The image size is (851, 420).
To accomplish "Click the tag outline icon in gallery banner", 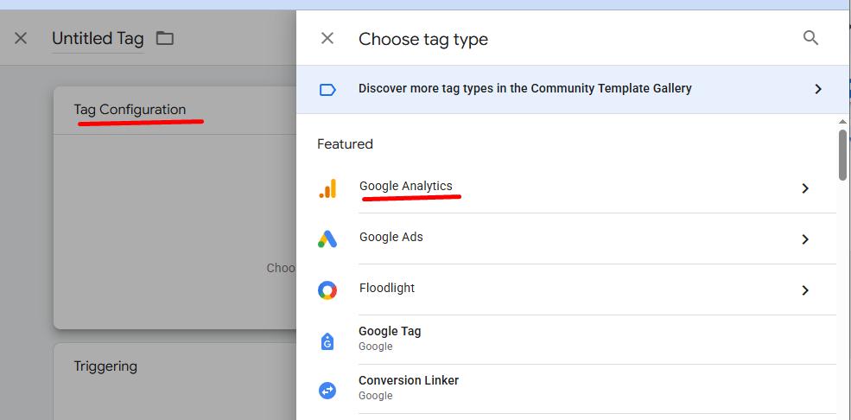I will pos(327,90).
